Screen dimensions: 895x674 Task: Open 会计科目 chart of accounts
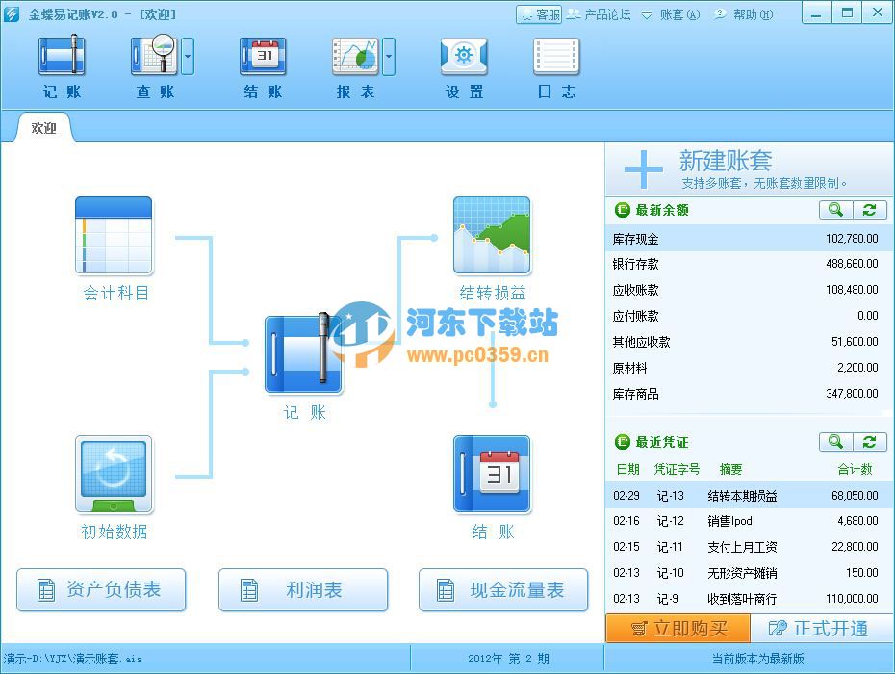coord(113,235)
